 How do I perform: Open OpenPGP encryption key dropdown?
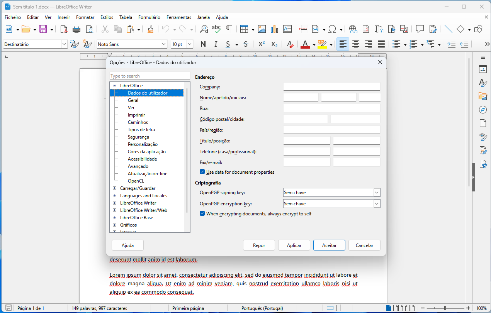(x=377, y=203)
